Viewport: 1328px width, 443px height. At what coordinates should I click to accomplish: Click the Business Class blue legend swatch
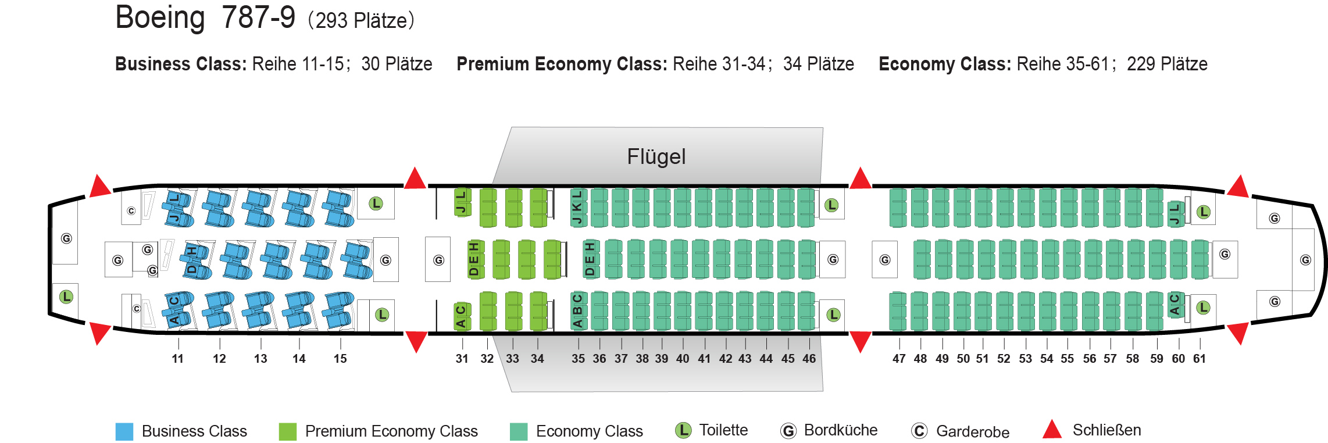[124, 431]
